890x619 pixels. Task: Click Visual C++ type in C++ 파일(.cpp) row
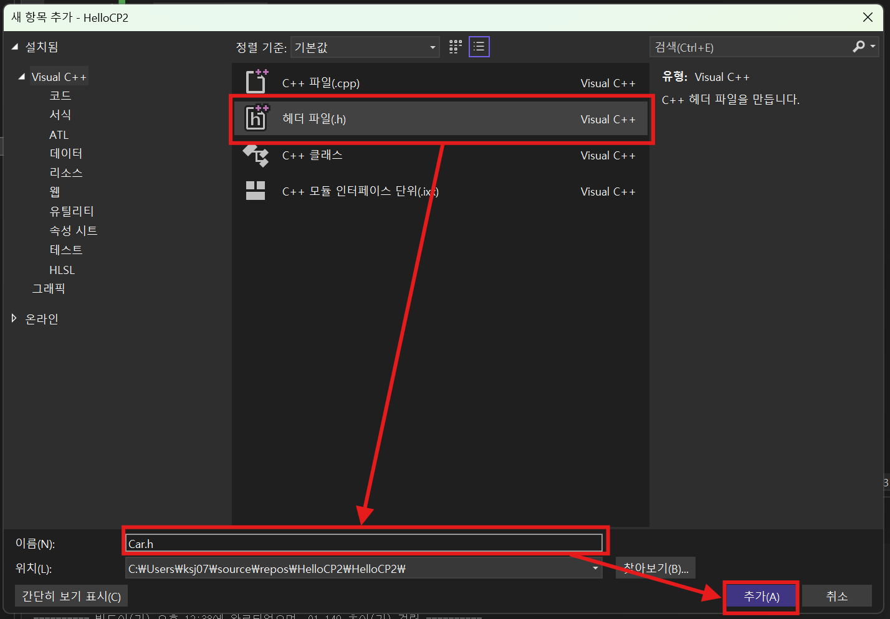tap(608, 83)
